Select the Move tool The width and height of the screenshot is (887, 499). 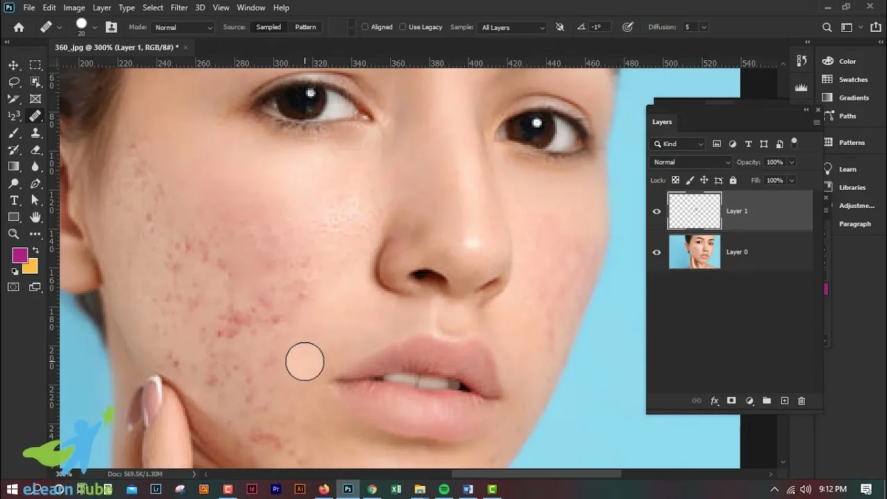pos(13,65)
